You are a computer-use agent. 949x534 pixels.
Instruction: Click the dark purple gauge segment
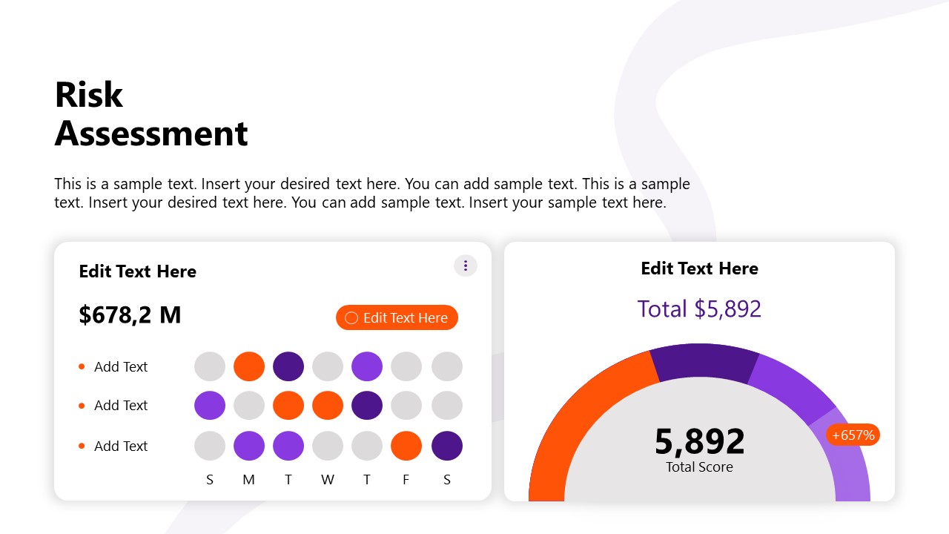tap(703, 361)
